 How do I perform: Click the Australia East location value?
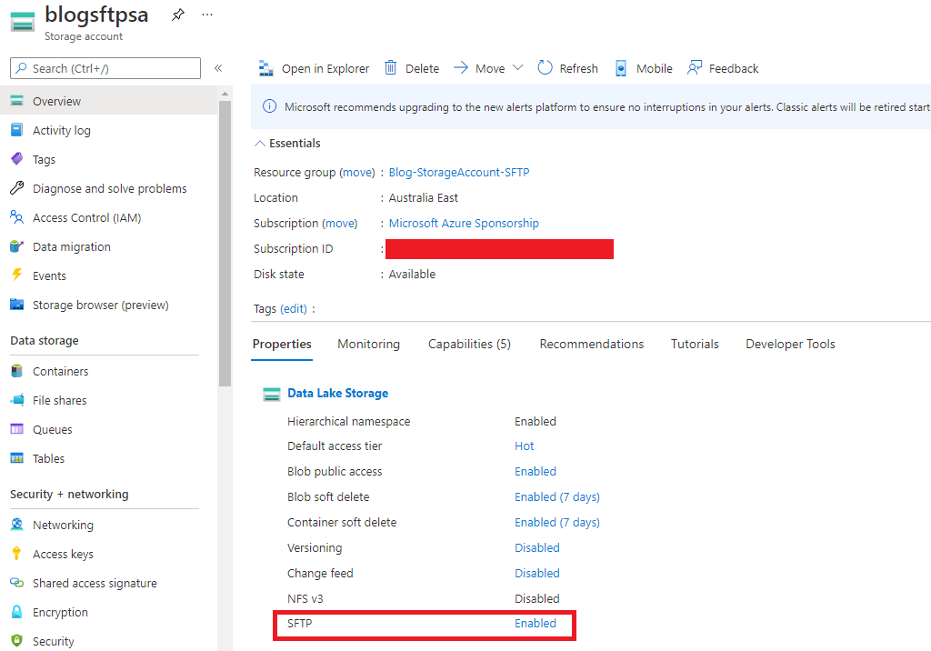point(424,198)
